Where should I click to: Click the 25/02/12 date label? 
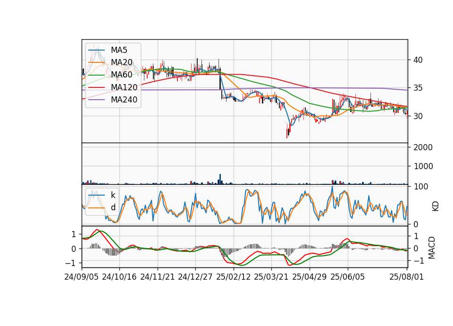pos(234,277)
